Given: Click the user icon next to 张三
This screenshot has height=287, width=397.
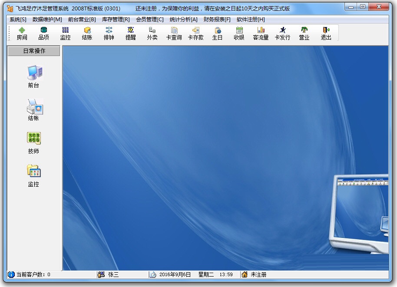Looking at the screenshot, I should (x=101, y=274).
